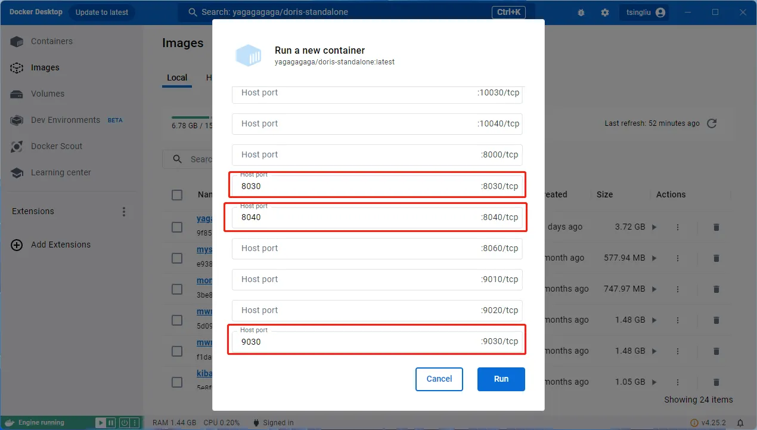Sort the table by Size column

tap(604, 195)
